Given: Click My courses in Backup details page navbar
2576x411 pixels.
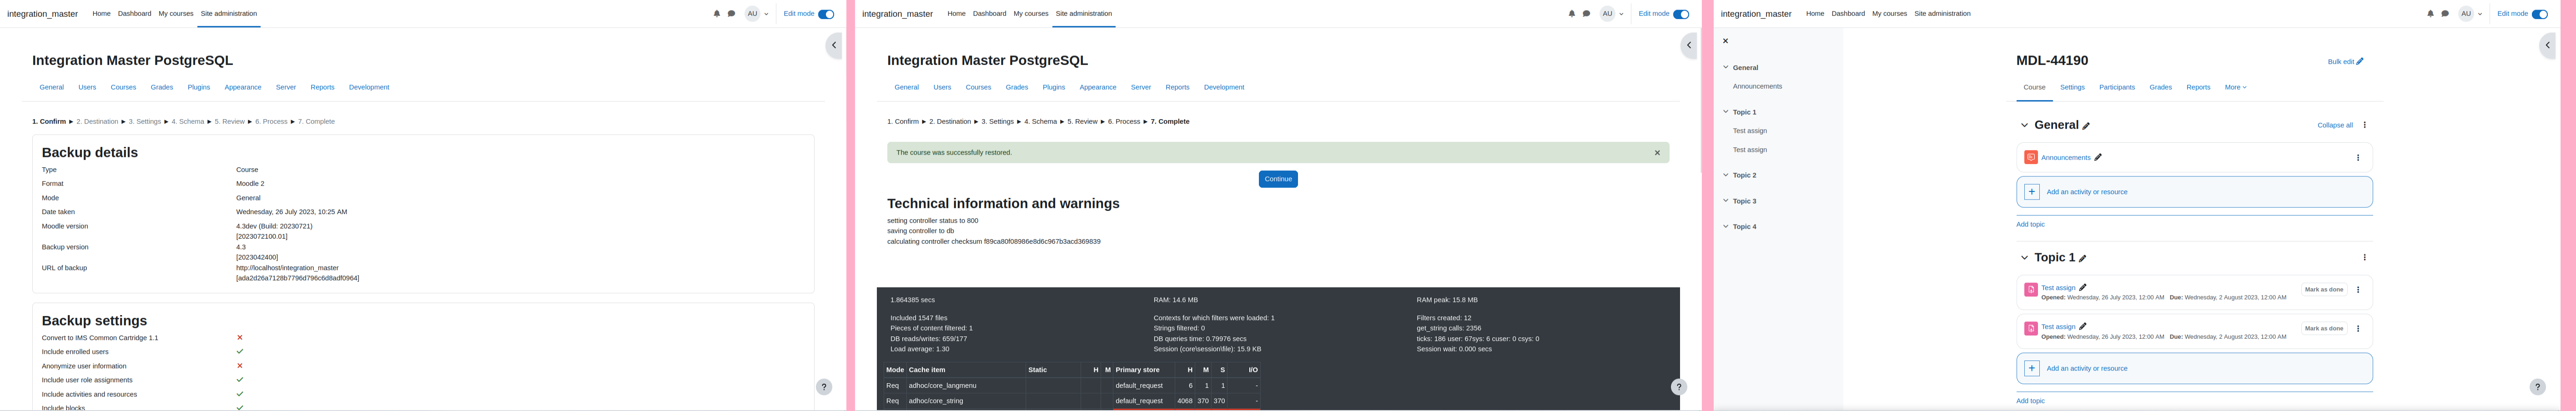Looking at the screenshot, I should [x=176, y=14].
